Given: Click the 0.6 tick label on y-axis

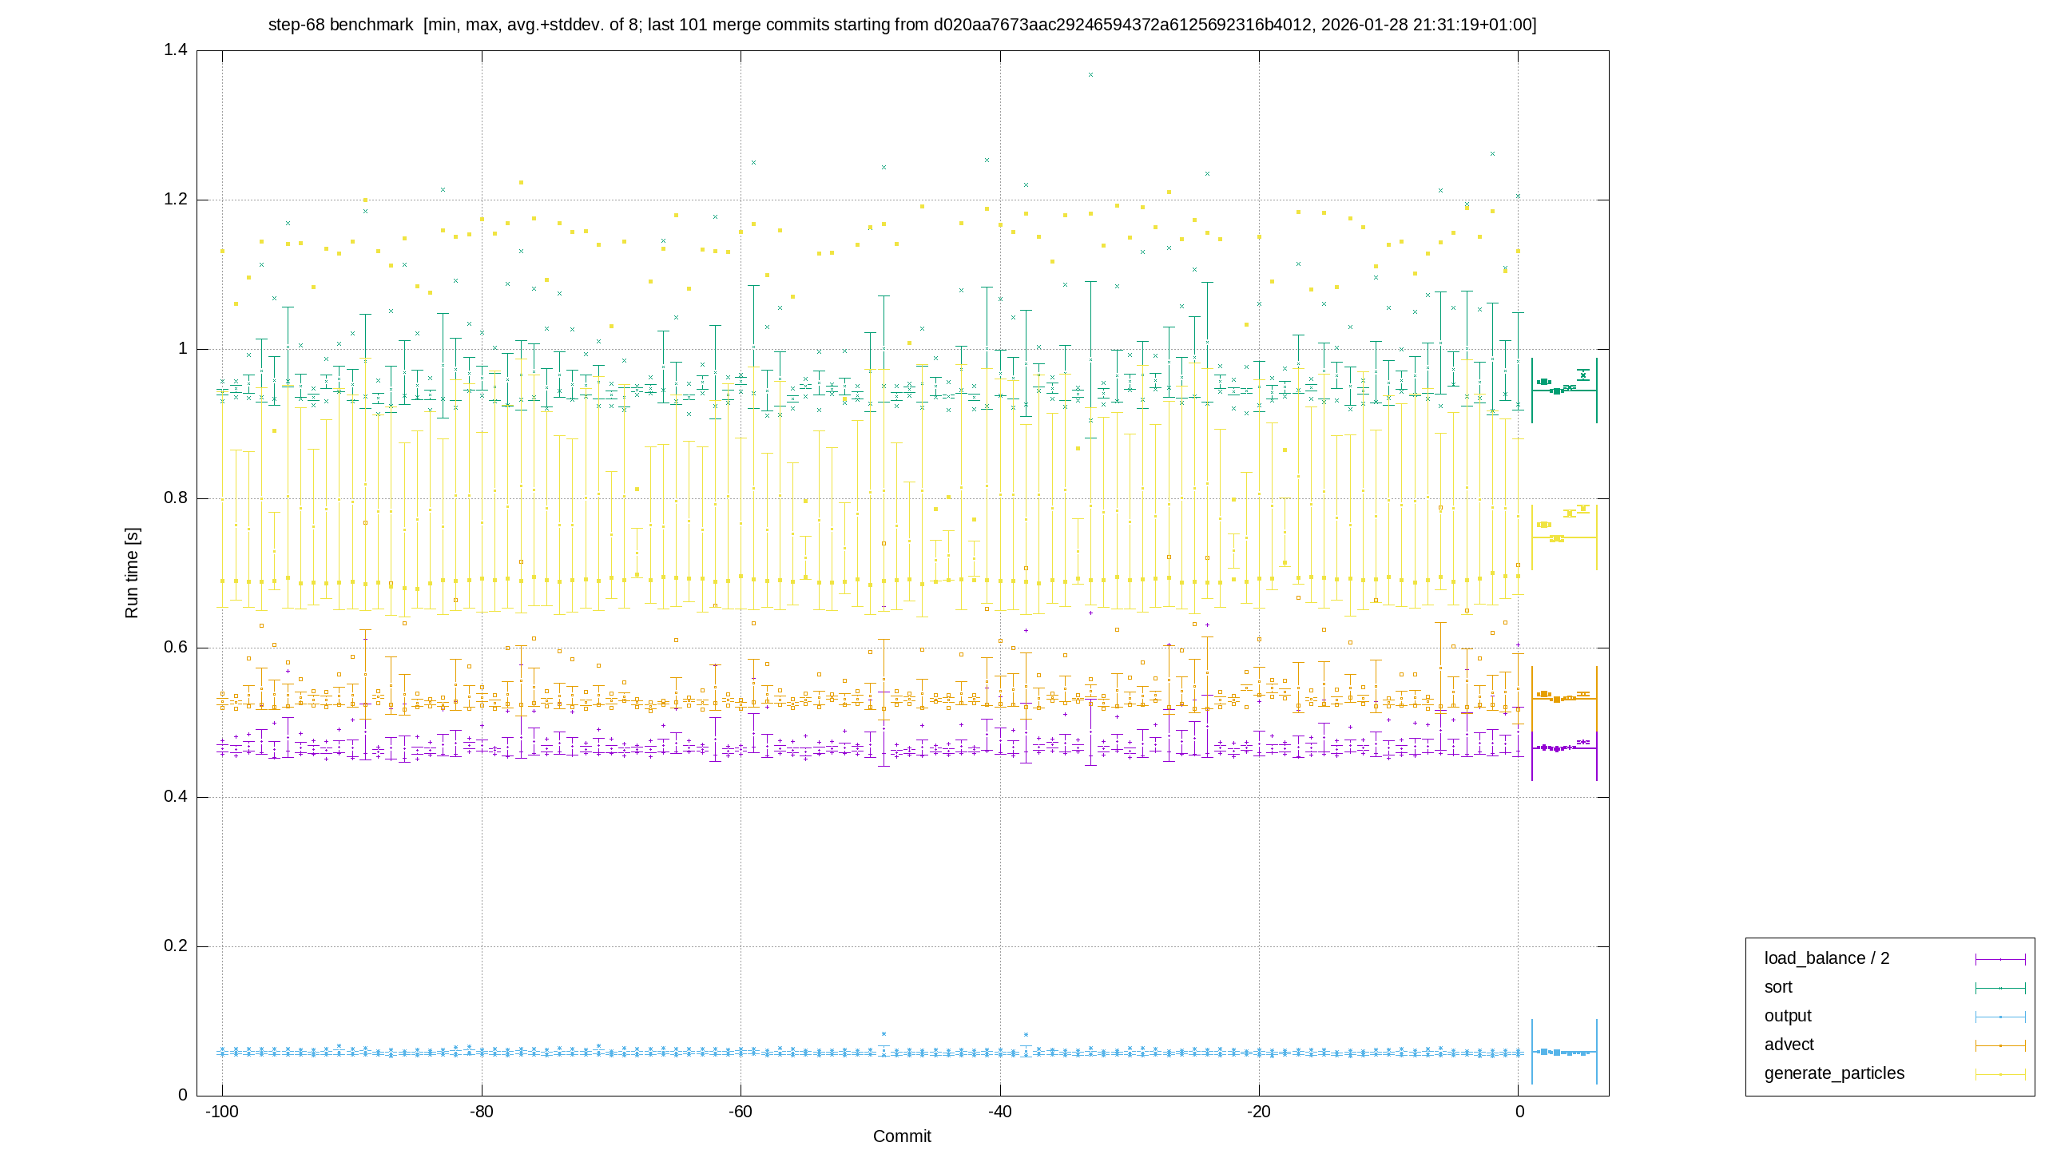Looking at the screenshot, I should coord(176,647).
